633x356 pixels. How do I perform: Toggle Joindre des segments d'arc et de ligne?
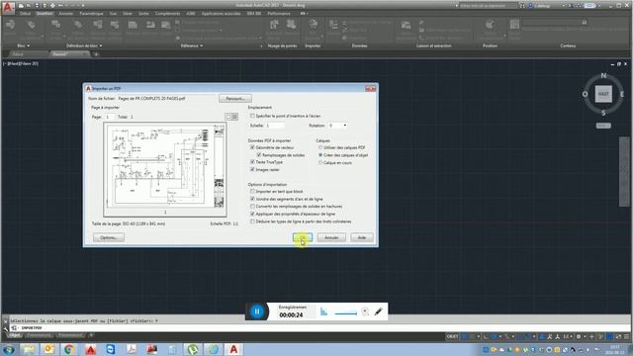[x=252, y=199]
